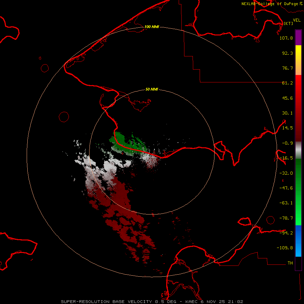Click the VEL legend title
Image resolution: width=304 pixels, height=304 pixels.
(x=297, y=20)
